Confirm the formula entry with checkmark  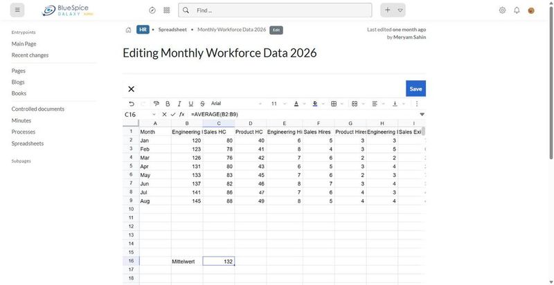pos(172,115)
